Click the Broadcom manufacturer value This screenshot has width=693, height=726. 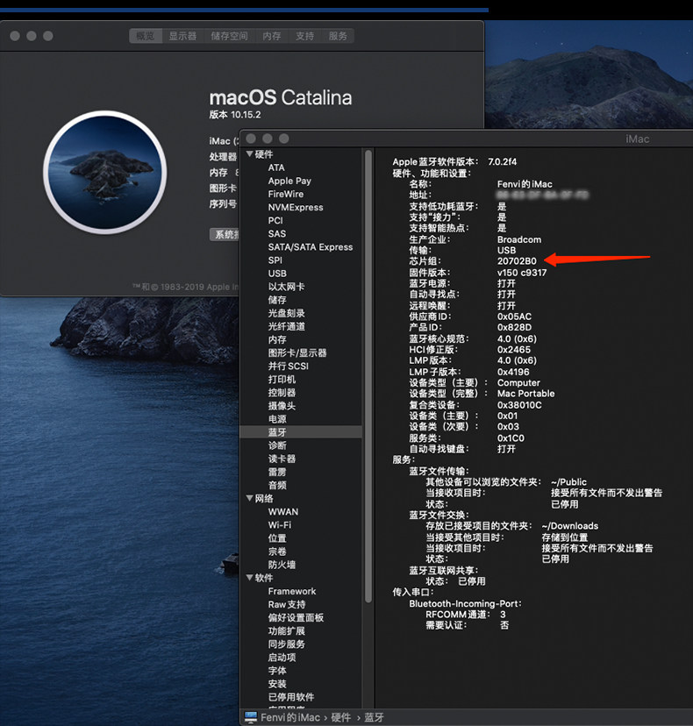(x=518, y=239)
